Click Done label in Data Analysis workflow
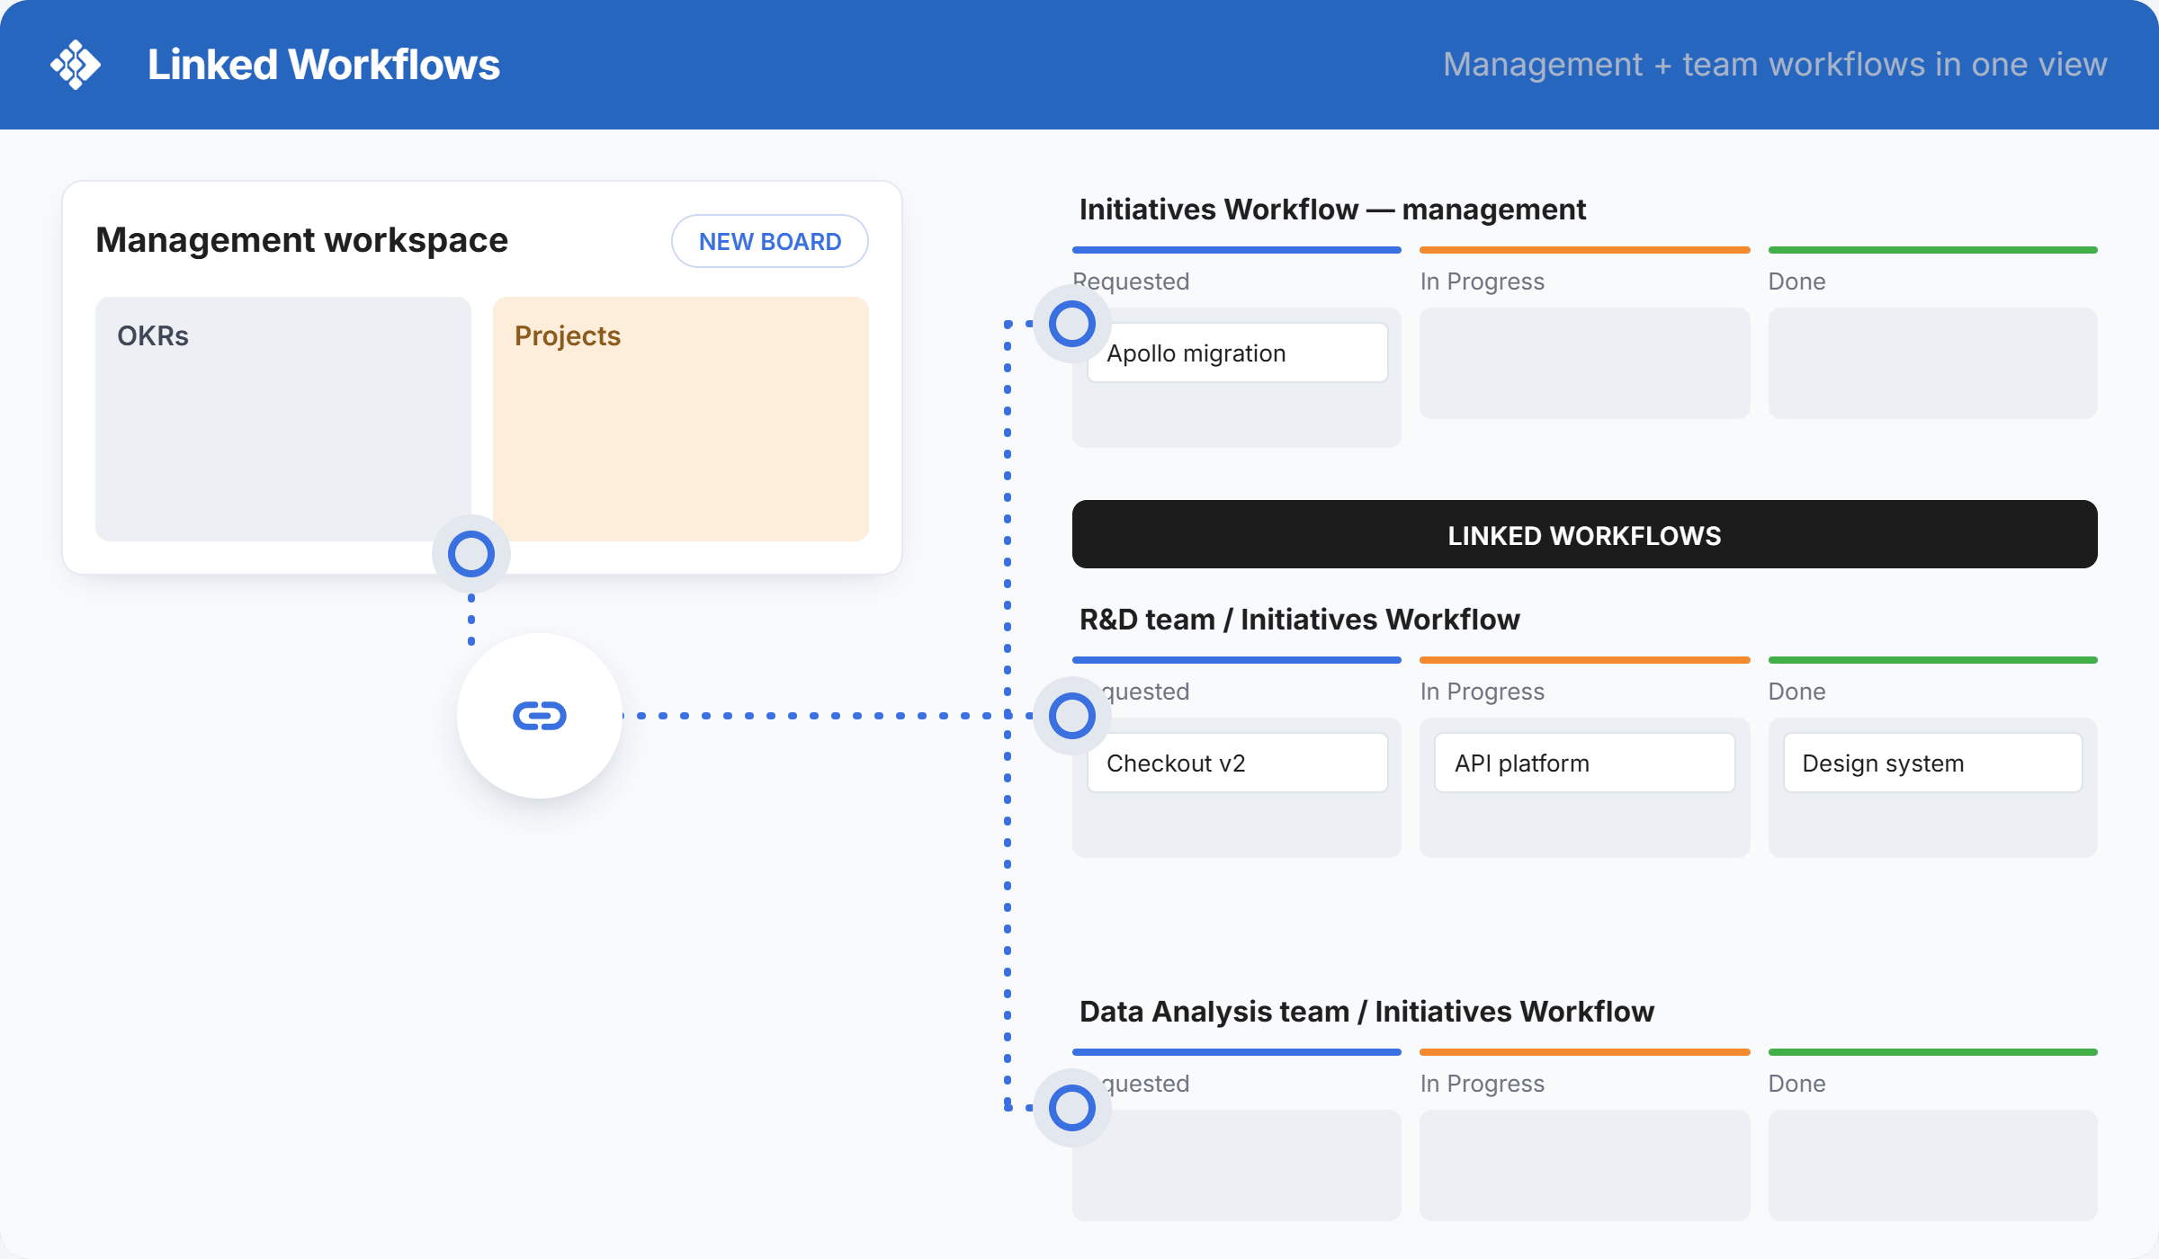Screen dimensions: 2159x1259 (1797, 1084)
